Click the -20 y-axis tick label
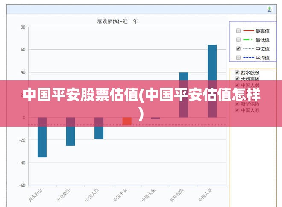 [x=22, y=140]
